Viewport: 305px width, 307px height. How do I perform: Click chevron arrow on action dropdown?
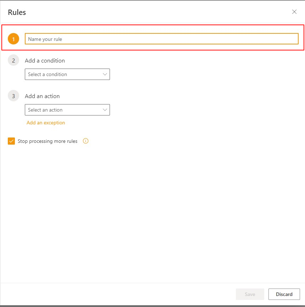pos(105,110)
